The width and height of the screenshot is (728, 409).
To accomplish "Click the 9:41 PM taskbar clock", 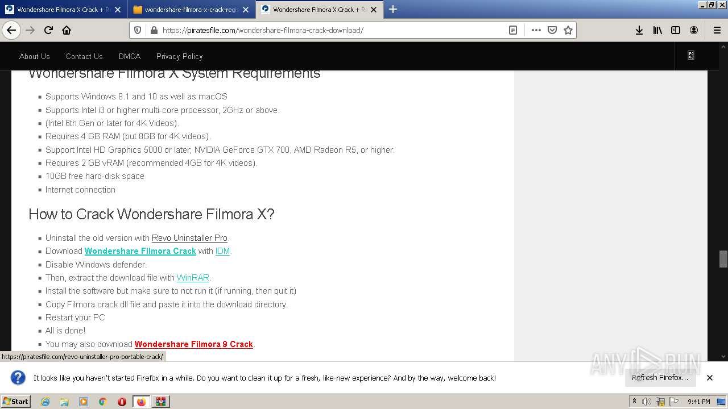I will pos(698,402).
